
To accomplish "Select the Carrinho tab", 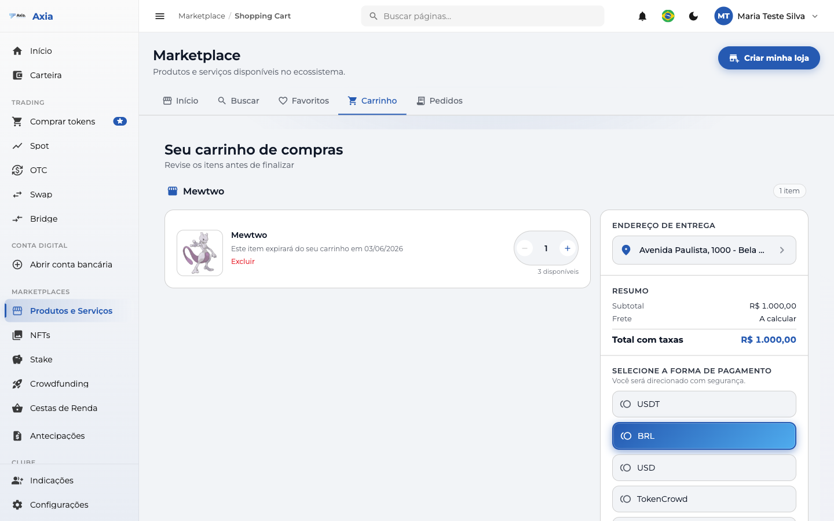I will pos(372,101).
